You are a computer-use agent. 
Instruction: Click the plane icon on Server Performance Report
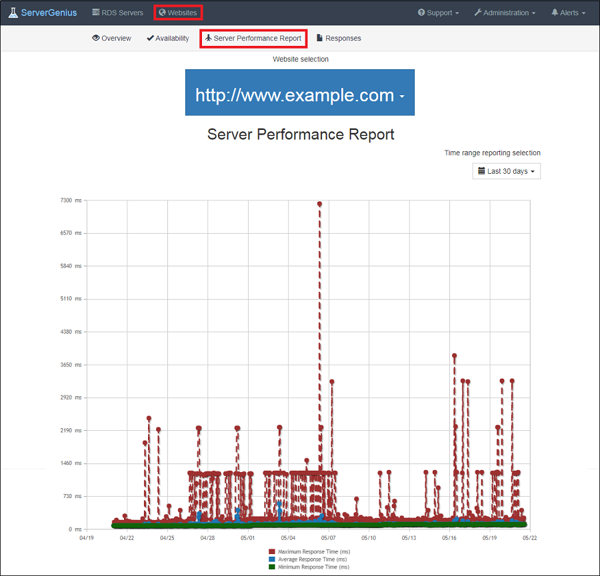[209, 38]
